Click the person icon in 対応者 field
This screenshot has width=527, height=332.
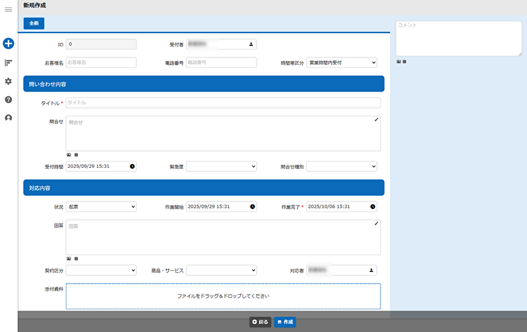coord(371,270)
